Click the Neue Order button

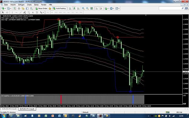(x=41, y=8)
